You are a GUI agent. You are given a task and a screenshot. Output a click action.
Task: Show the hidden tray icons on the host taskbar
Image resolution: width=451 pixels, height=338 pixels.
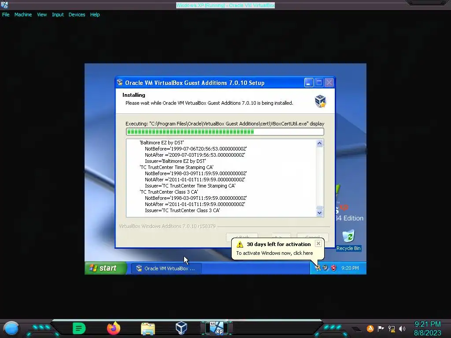pyautogui.click(x=356, y=329)
